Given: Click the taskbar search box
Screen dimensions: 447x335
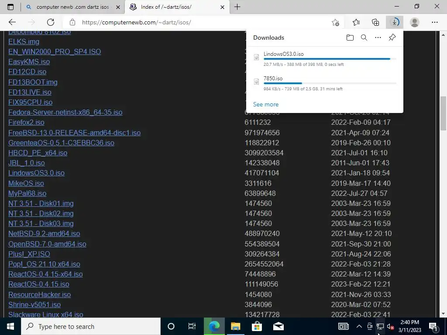Looking at the screenshot, I should point(91,326).
